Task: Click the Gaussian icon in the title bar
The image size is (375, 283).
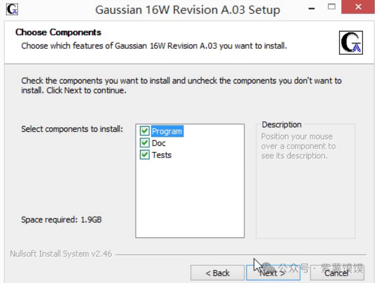Action: click(12, 9)
